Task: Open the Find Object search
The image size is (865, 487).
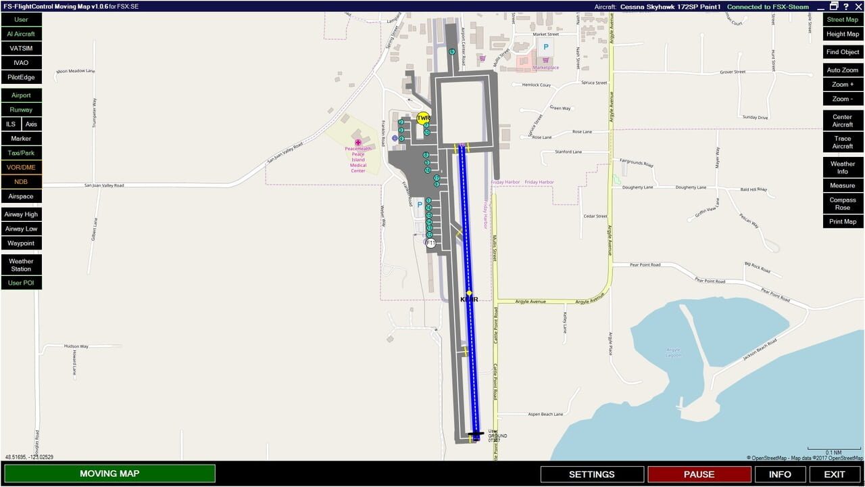Action: (x=842, y=51)
